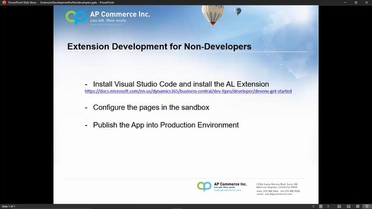Click the Slide Show view icon
372x209 pixels.
coord(367,207)
